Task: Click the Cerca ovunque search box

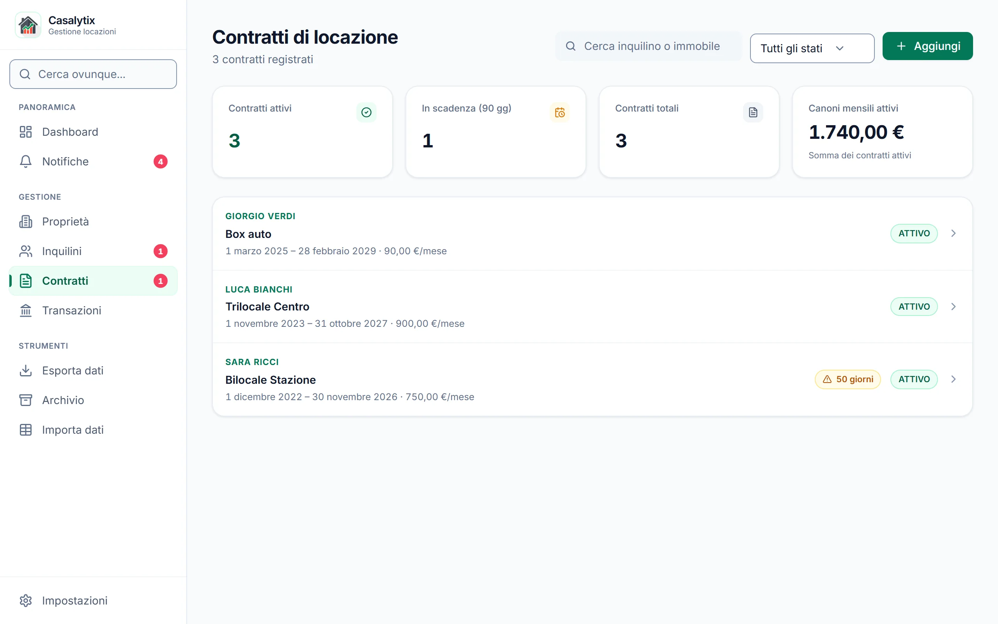Action: pos(93,74)
